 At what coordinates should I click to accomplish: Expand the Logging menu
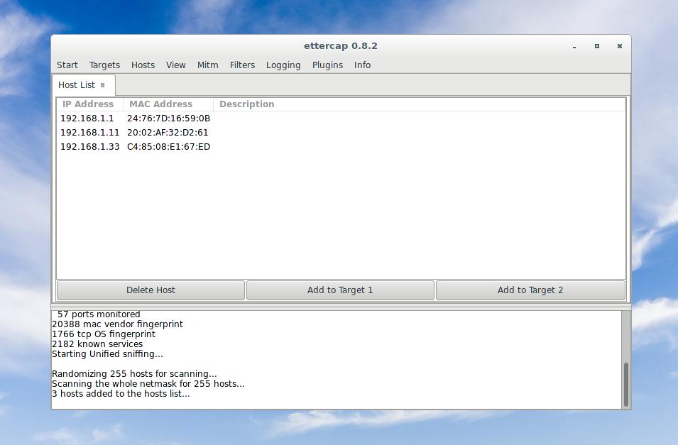(283, 65)
